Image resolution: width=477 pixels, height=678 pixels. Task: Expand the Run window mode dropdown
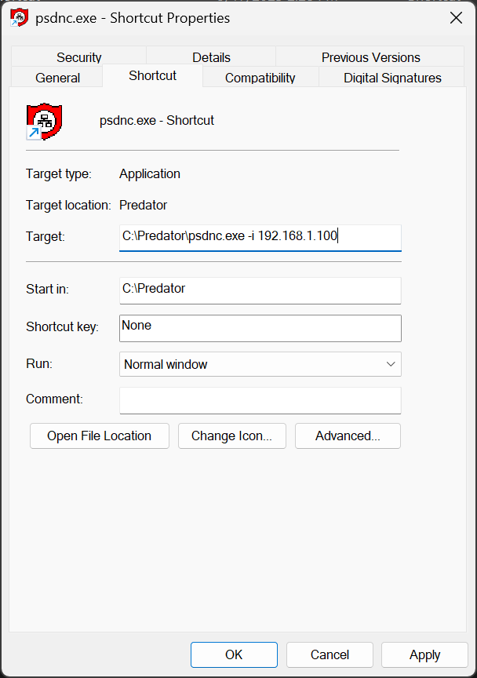coord(260,364)
